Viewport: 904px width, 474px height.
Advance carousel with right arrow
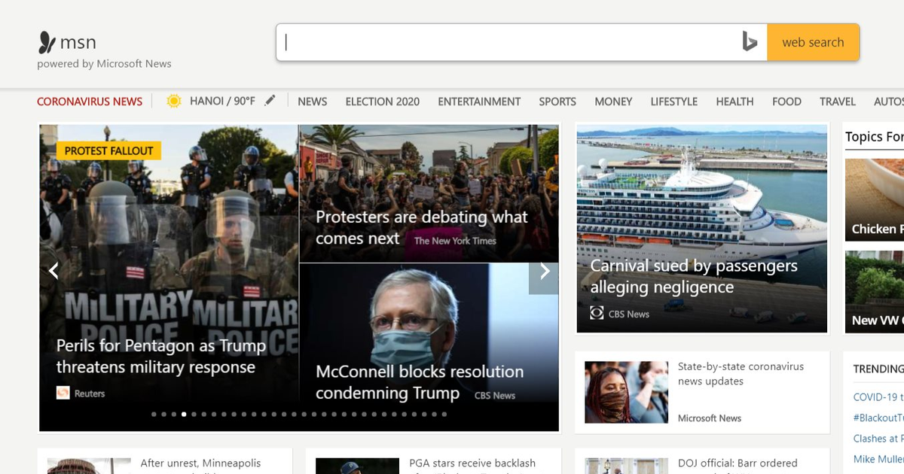tap(544, 272)
